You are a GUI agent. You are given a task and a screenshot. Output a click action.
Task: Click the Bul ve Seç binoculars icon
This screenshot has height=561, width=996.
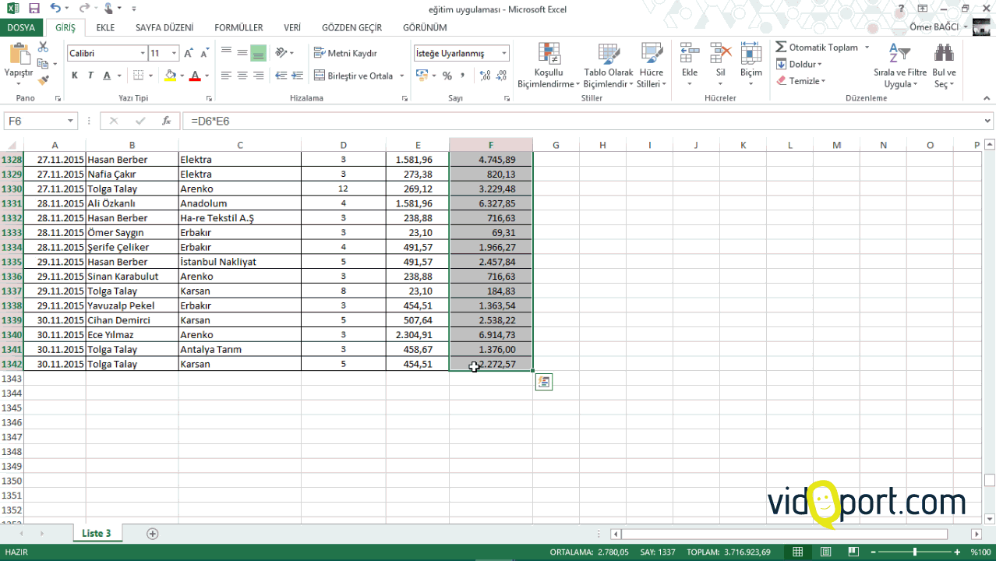944,66
